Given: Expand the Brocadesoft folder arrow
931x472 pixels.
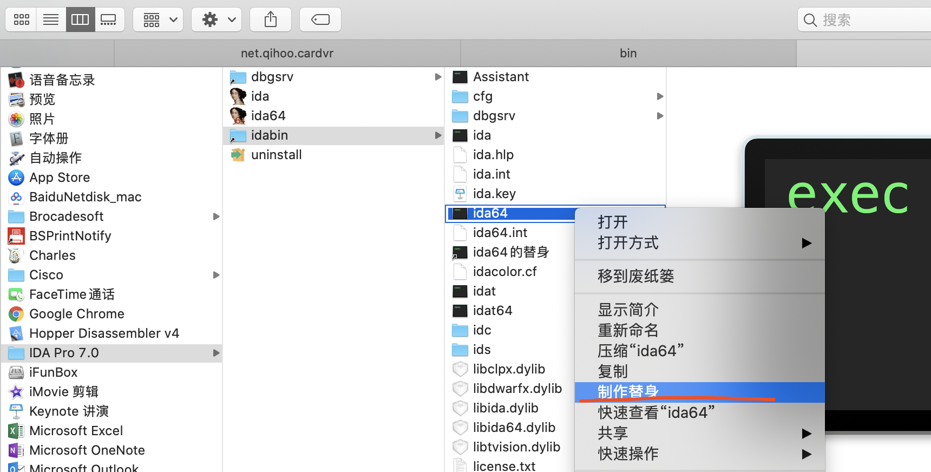Looking at the screenshot, I should 216,217.
